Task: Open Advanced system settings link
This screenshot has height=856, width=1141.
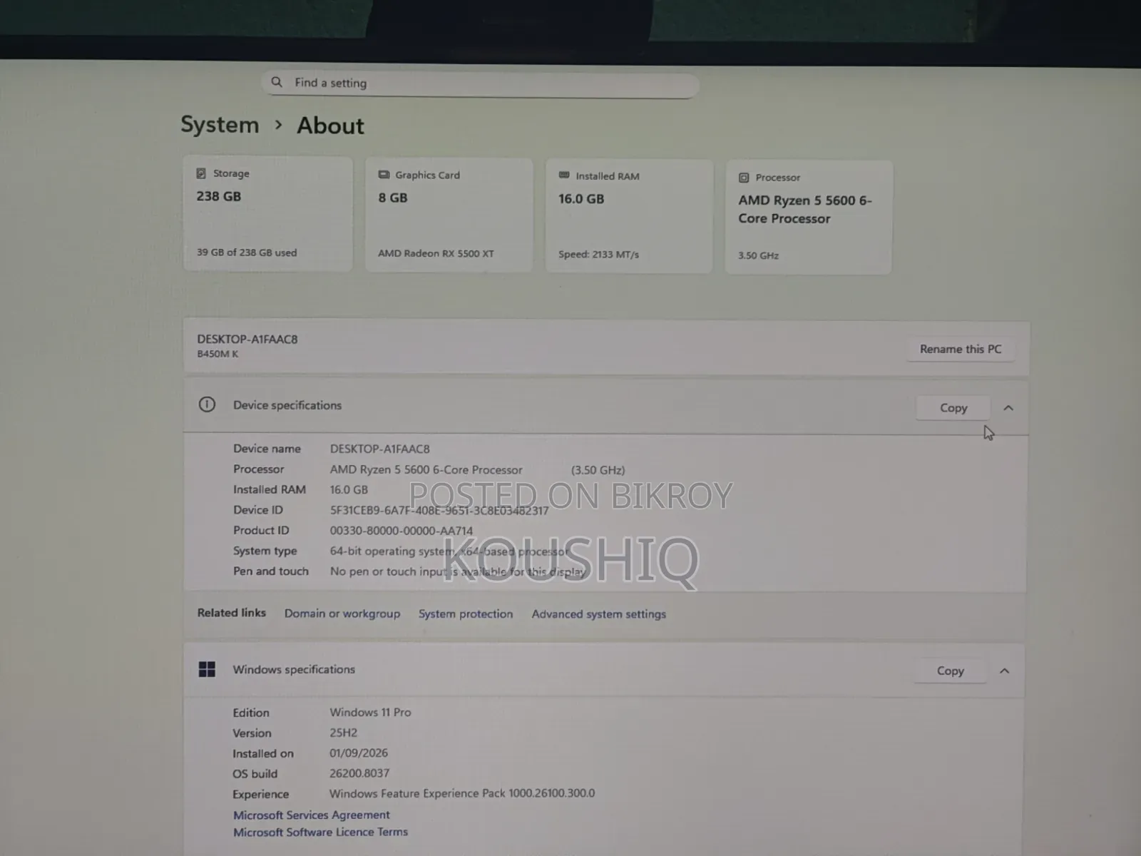Action: [x=599, y=614]
